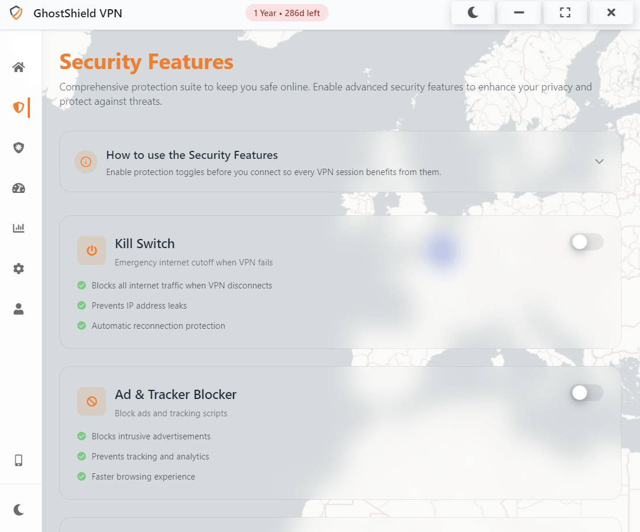Click the mobile devices sidebar icon

18,460
